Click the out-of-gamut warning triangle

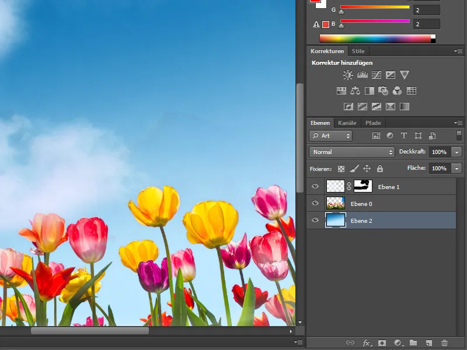tap(316, 24)
